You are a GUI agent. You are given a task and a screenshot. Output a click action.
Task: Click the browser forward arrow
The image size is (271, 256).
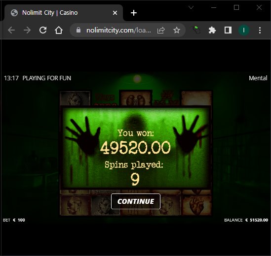pyautogui.click(x=27, y=31)
